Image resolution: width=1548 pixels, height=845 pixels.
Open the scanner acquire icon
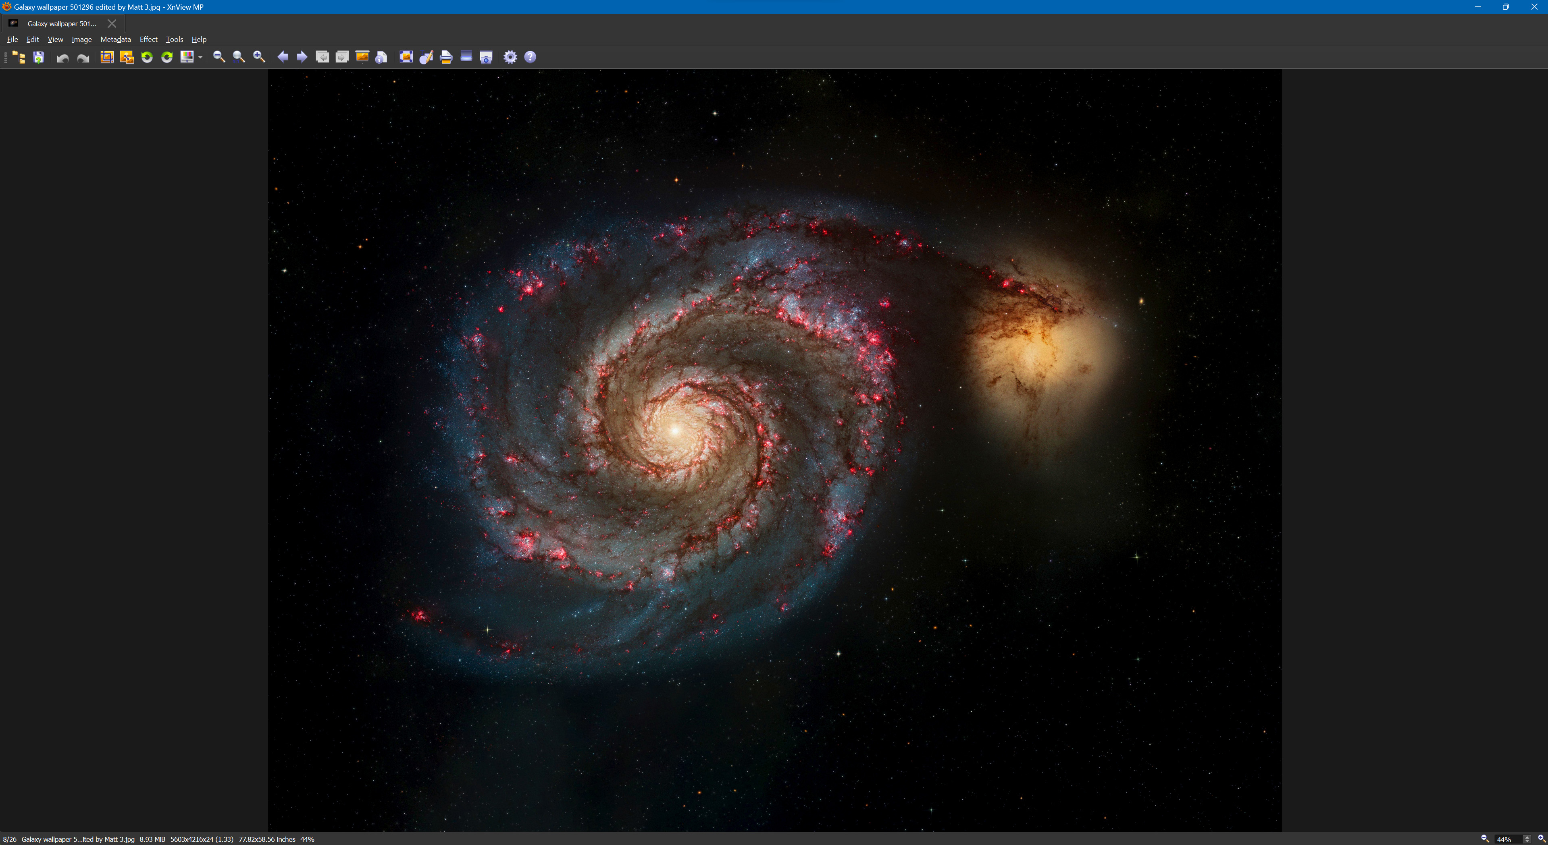[466, 57]
